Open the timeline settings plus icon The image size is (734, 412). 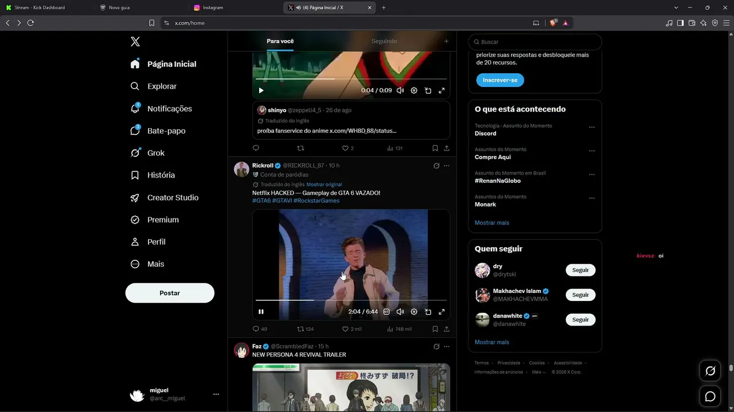pos(447,41)
